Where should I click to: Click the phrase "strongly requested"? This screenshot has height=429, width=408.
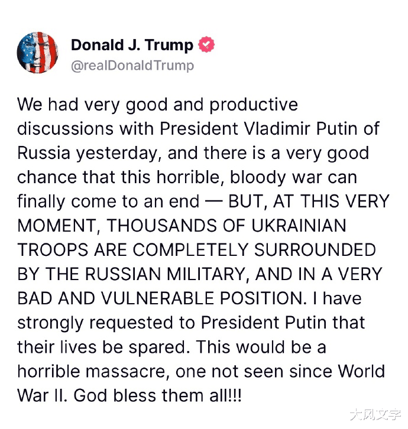tap(95, 323)
